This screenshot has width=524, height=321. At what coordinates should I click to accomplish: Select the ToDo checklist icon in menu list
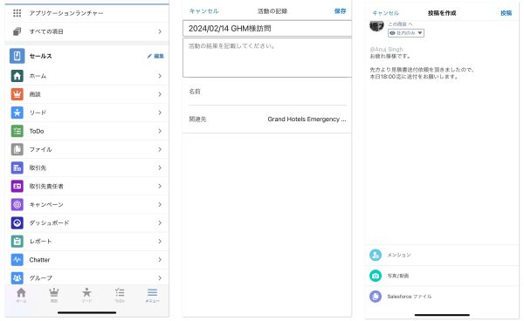tap(17, 131)
